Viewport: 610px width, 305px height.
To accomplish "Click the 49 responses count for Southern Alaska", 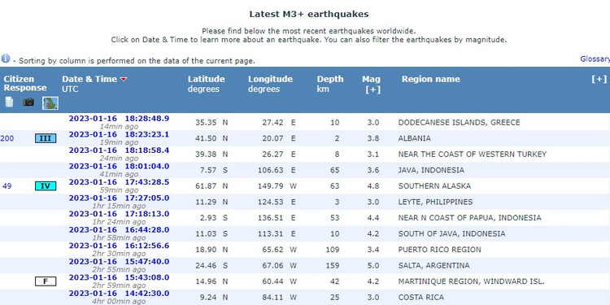I will [7, 186].
